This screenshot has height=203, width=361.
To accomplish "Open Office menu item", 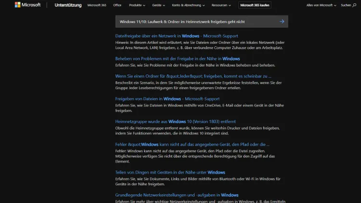I will (x=117, y=5).
